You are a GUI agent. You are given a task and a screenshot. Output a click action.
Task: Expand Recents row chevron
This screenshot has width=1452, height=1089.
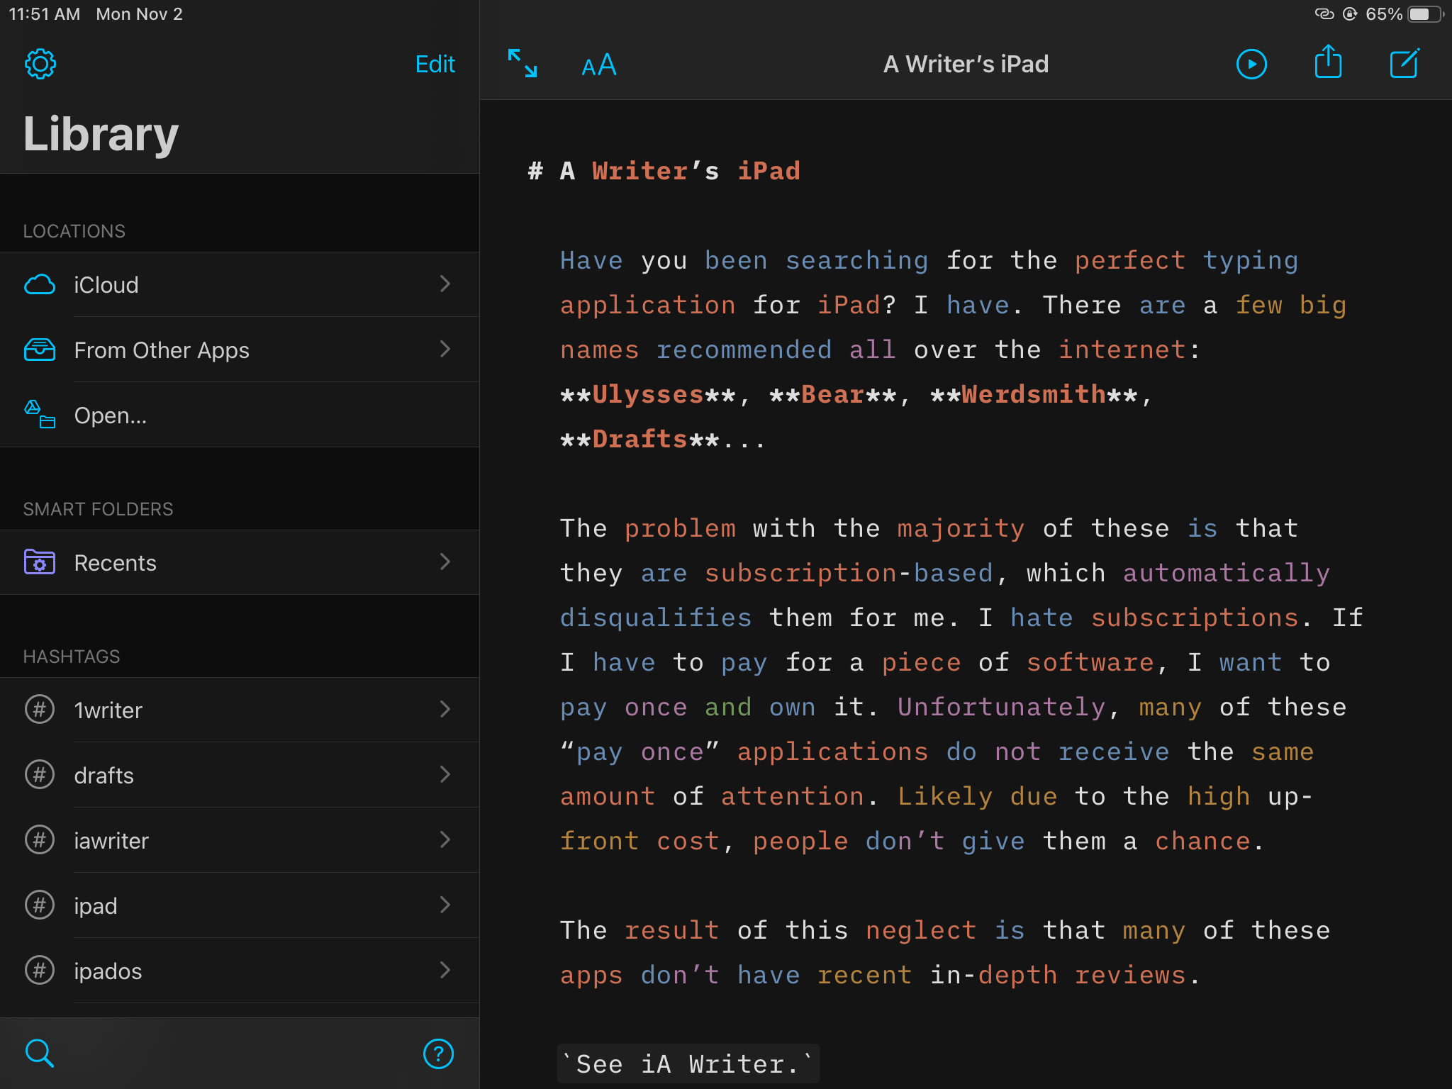[x=445, y=562]
